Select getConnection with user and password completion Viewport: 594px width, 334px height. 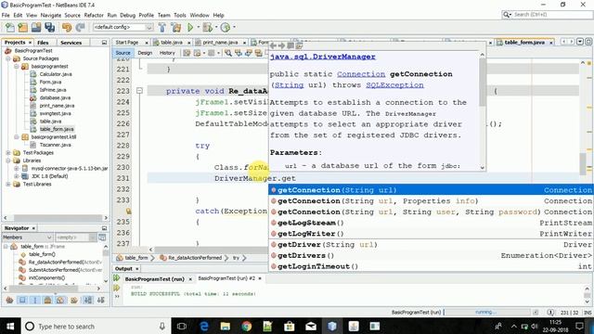[x=431, y=212]
